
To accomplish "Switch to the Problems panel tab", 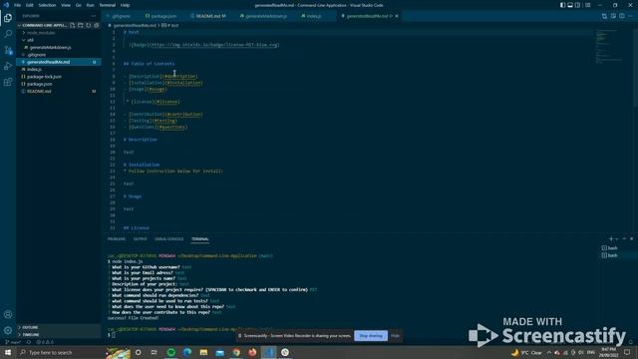I will (x=117, y=239).
